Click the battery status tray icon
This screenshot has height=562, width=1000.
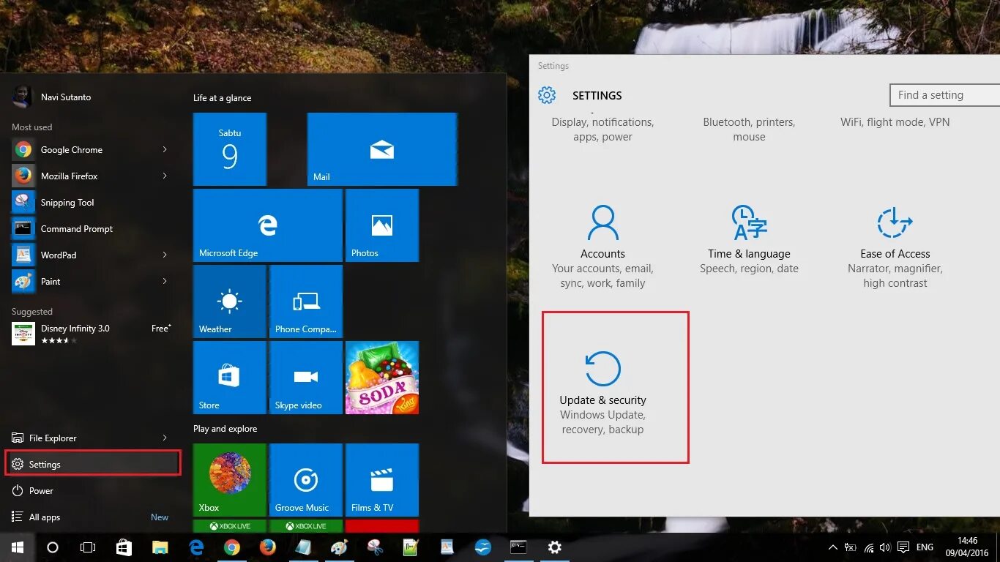pos(851,547)
